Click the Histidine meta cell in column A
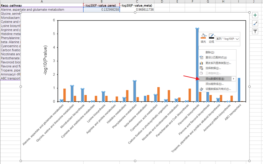This screenshot has height=164, width=263. click(10, 34)
